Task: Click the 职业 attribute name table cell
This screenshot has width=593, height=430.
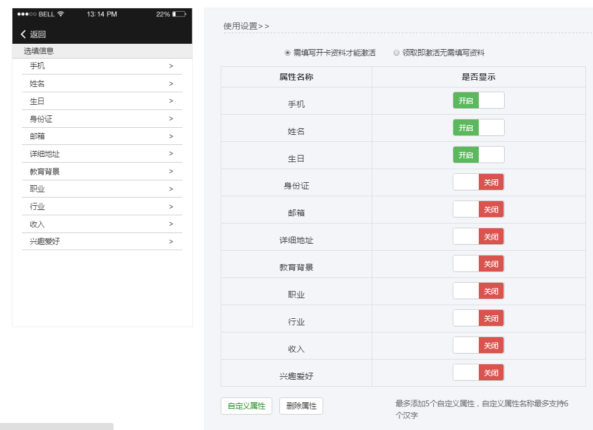Action: [296, 292]
